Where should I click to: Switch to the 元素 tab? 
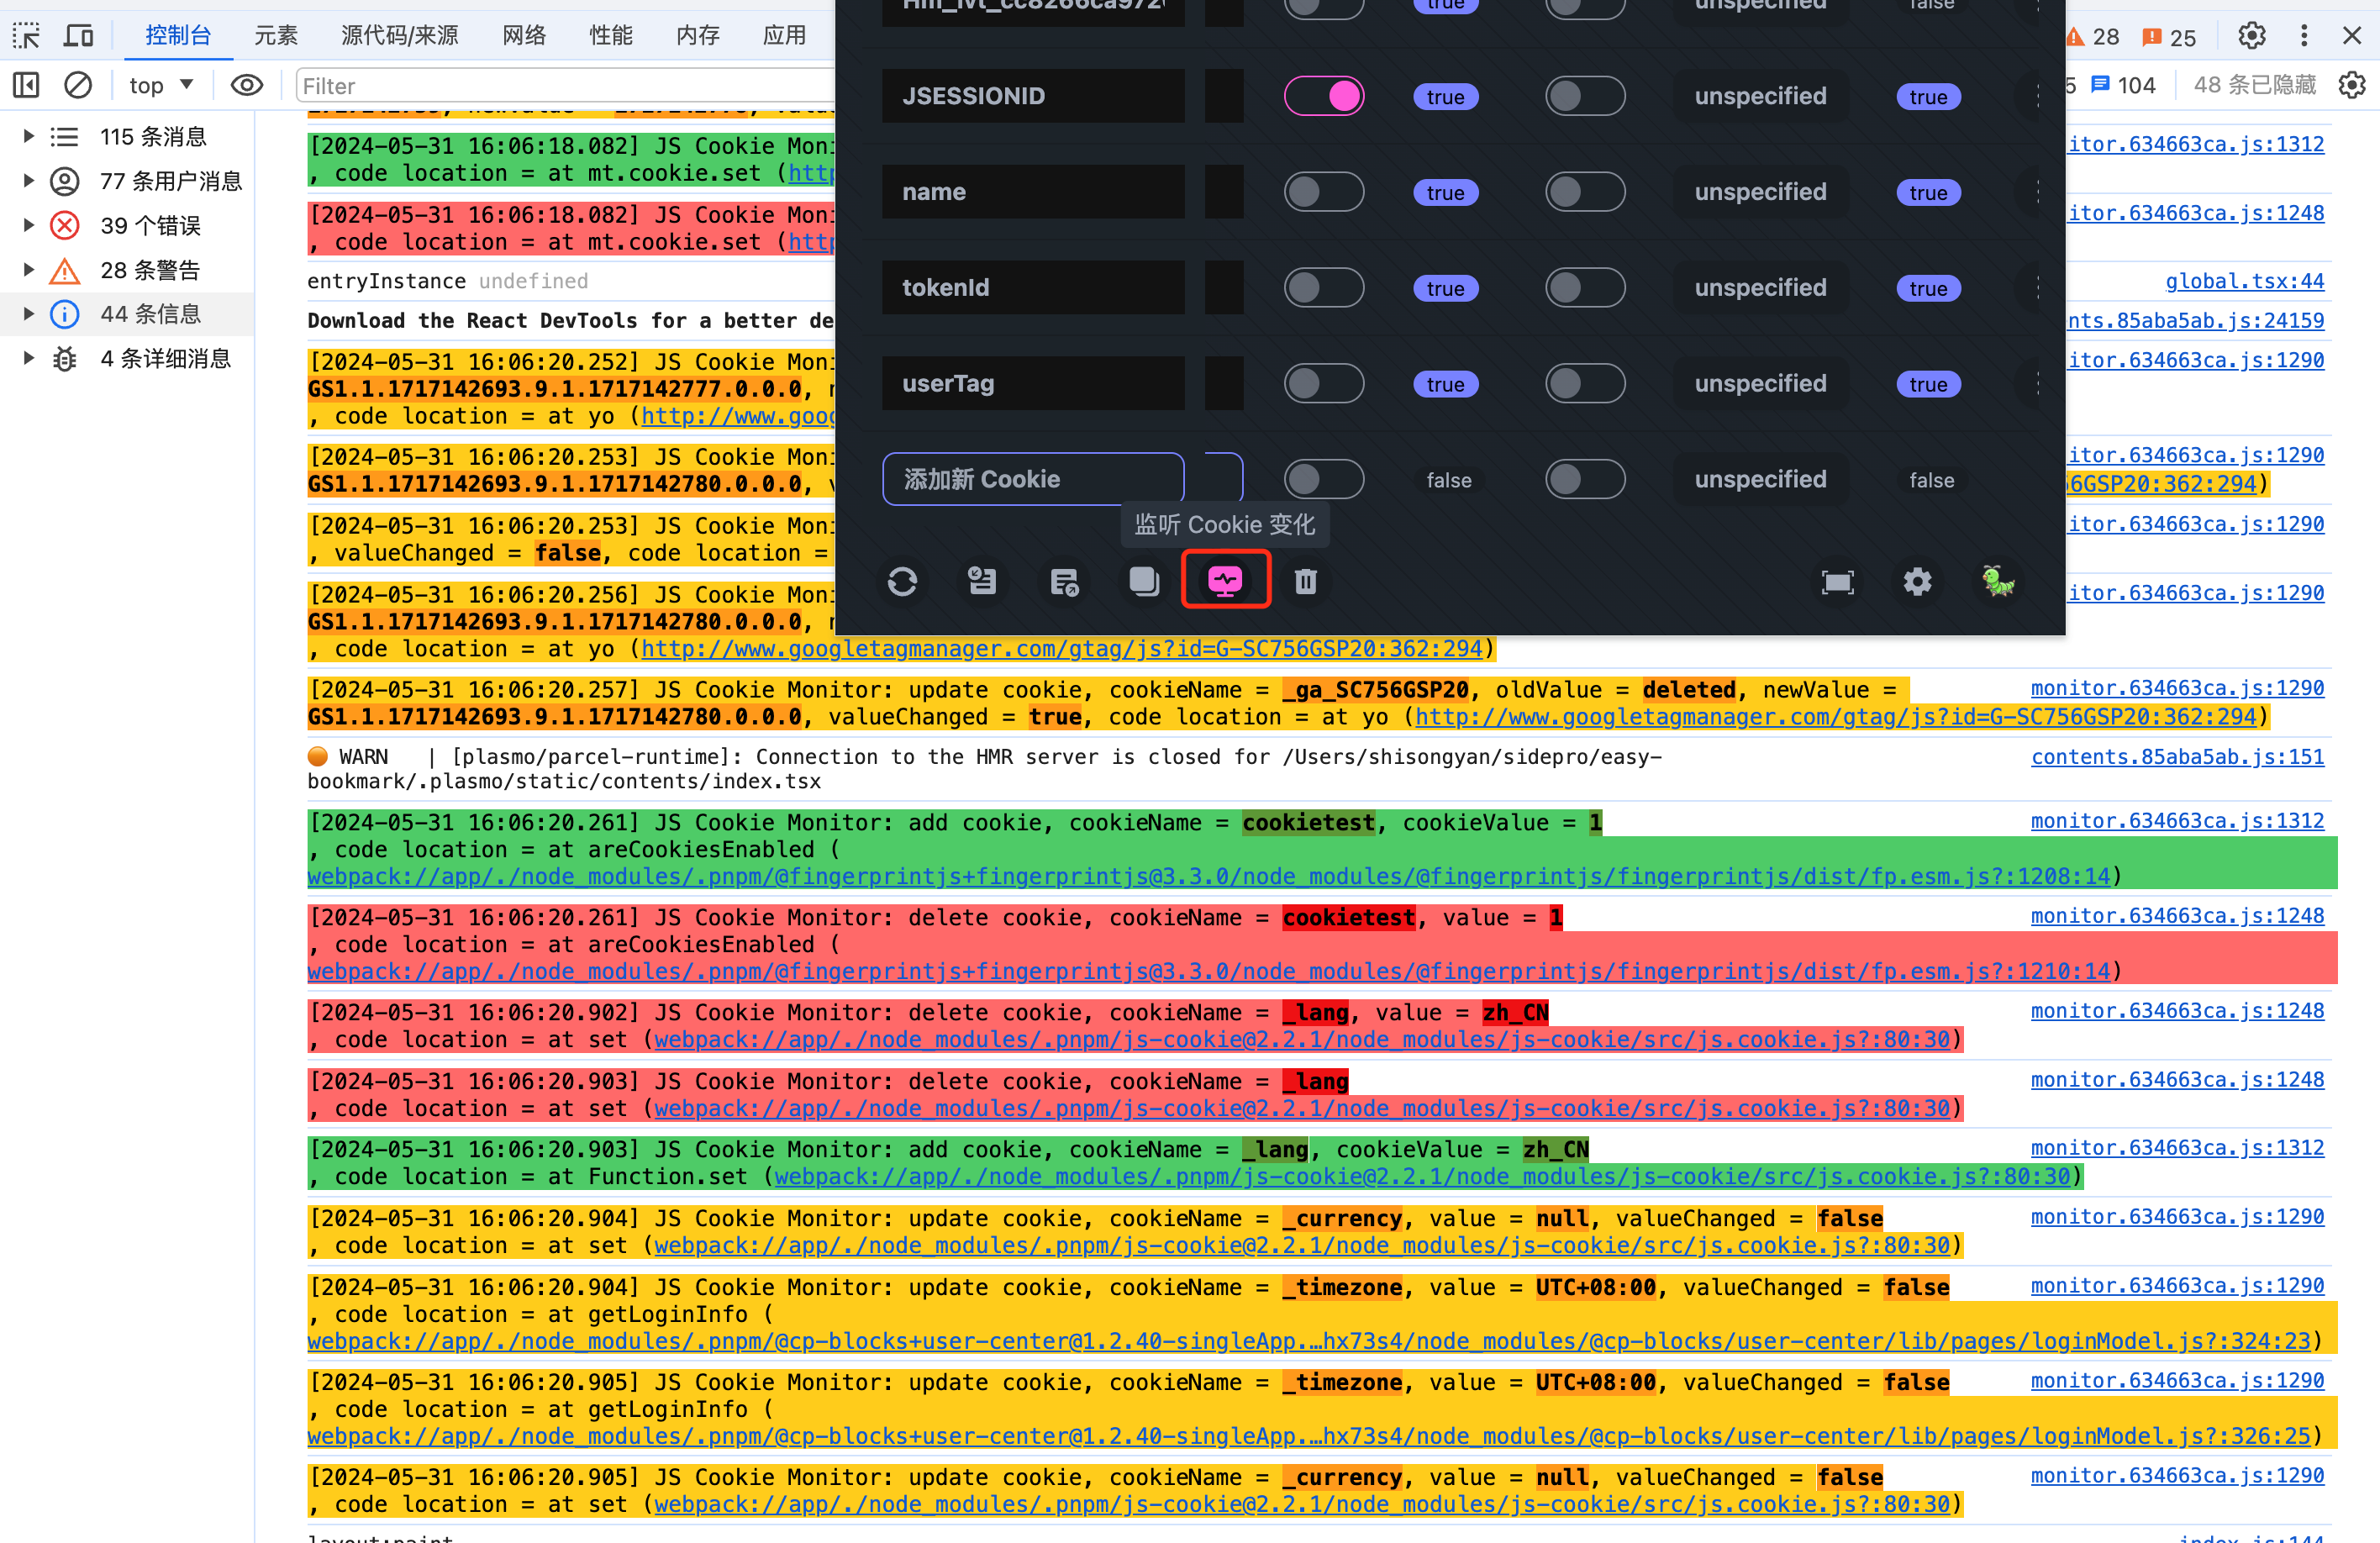[275, 36]
